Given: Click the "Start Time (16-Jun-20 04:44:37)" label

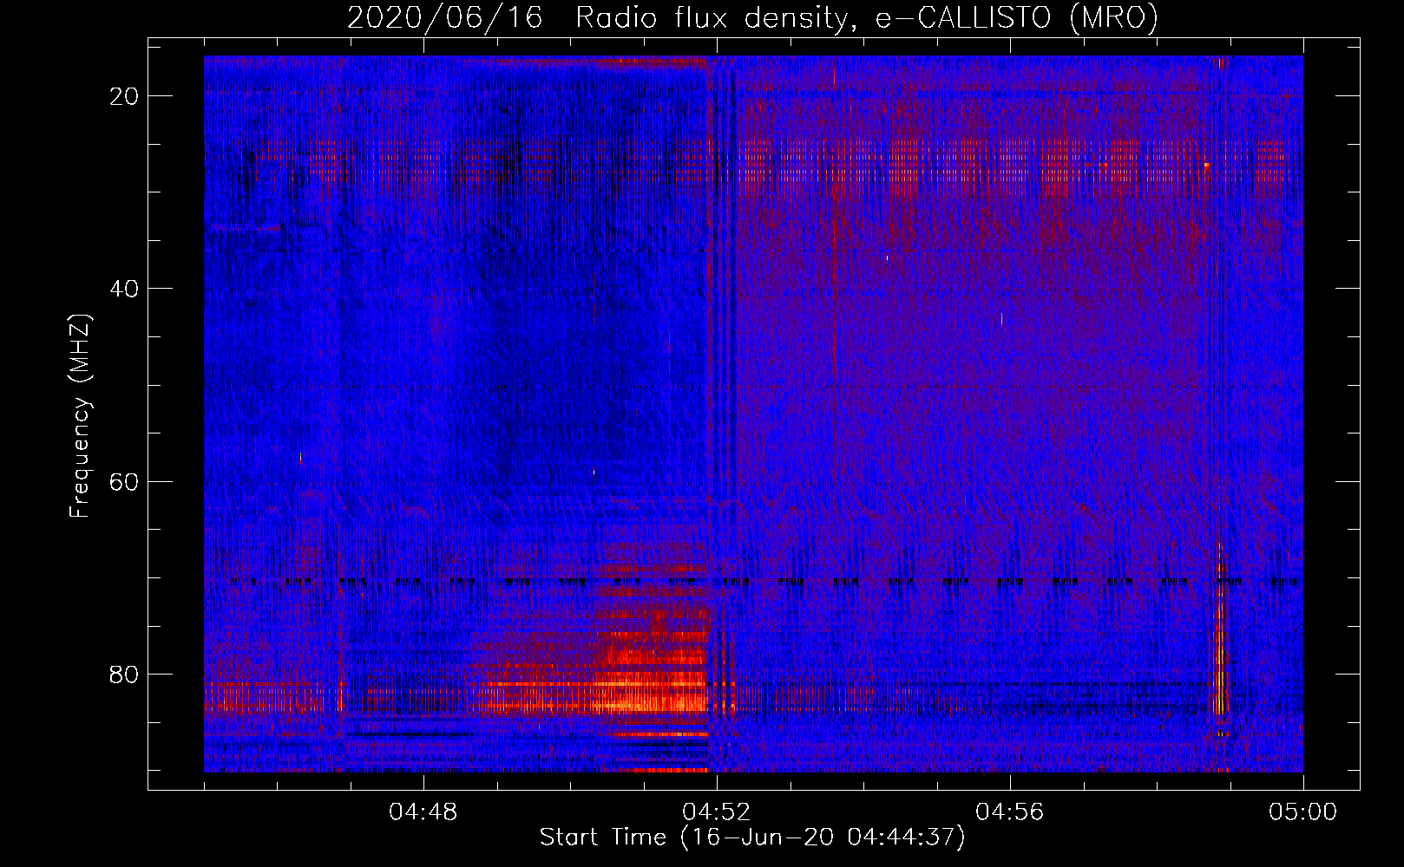Looking at the screenshot, I should tap(752, 838).
